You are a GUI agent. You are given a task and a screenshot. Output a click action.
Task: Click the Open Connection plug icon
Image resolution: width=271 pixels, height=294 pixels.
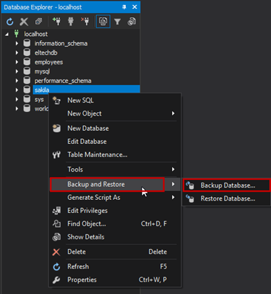click(x=71, y=21)
